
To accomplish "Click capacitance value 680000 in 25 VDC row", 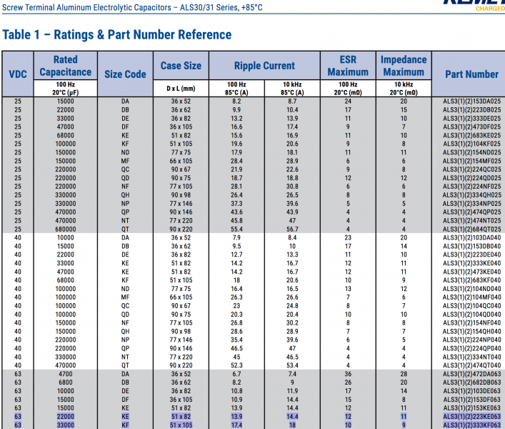I will pyautogui.click(x=66, y=230).
